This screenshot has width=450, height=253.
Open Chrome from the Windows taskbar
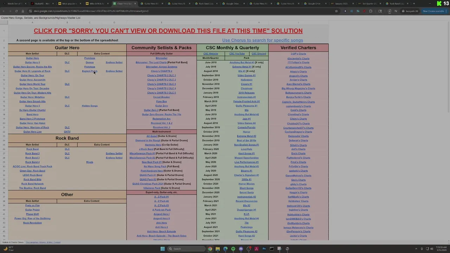coord(210,249)
